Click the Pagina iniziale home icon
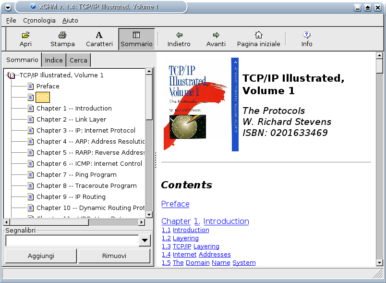386x283 pixels. (258, 39)
